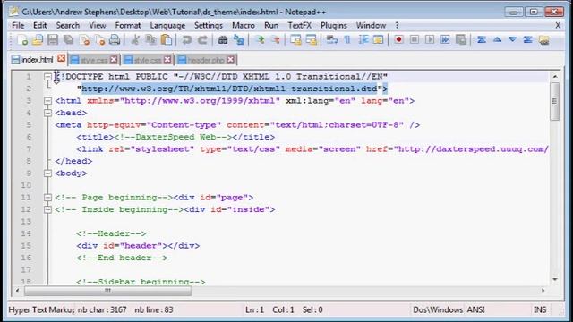
Task: Open the ? help menu
Action: pos(397,26)
